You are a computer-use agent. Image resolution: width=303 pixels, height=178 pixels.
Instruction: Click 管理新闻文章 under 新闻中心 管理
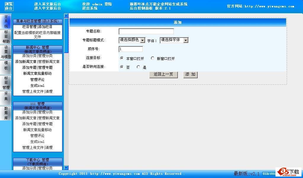(x=49, y=62)
